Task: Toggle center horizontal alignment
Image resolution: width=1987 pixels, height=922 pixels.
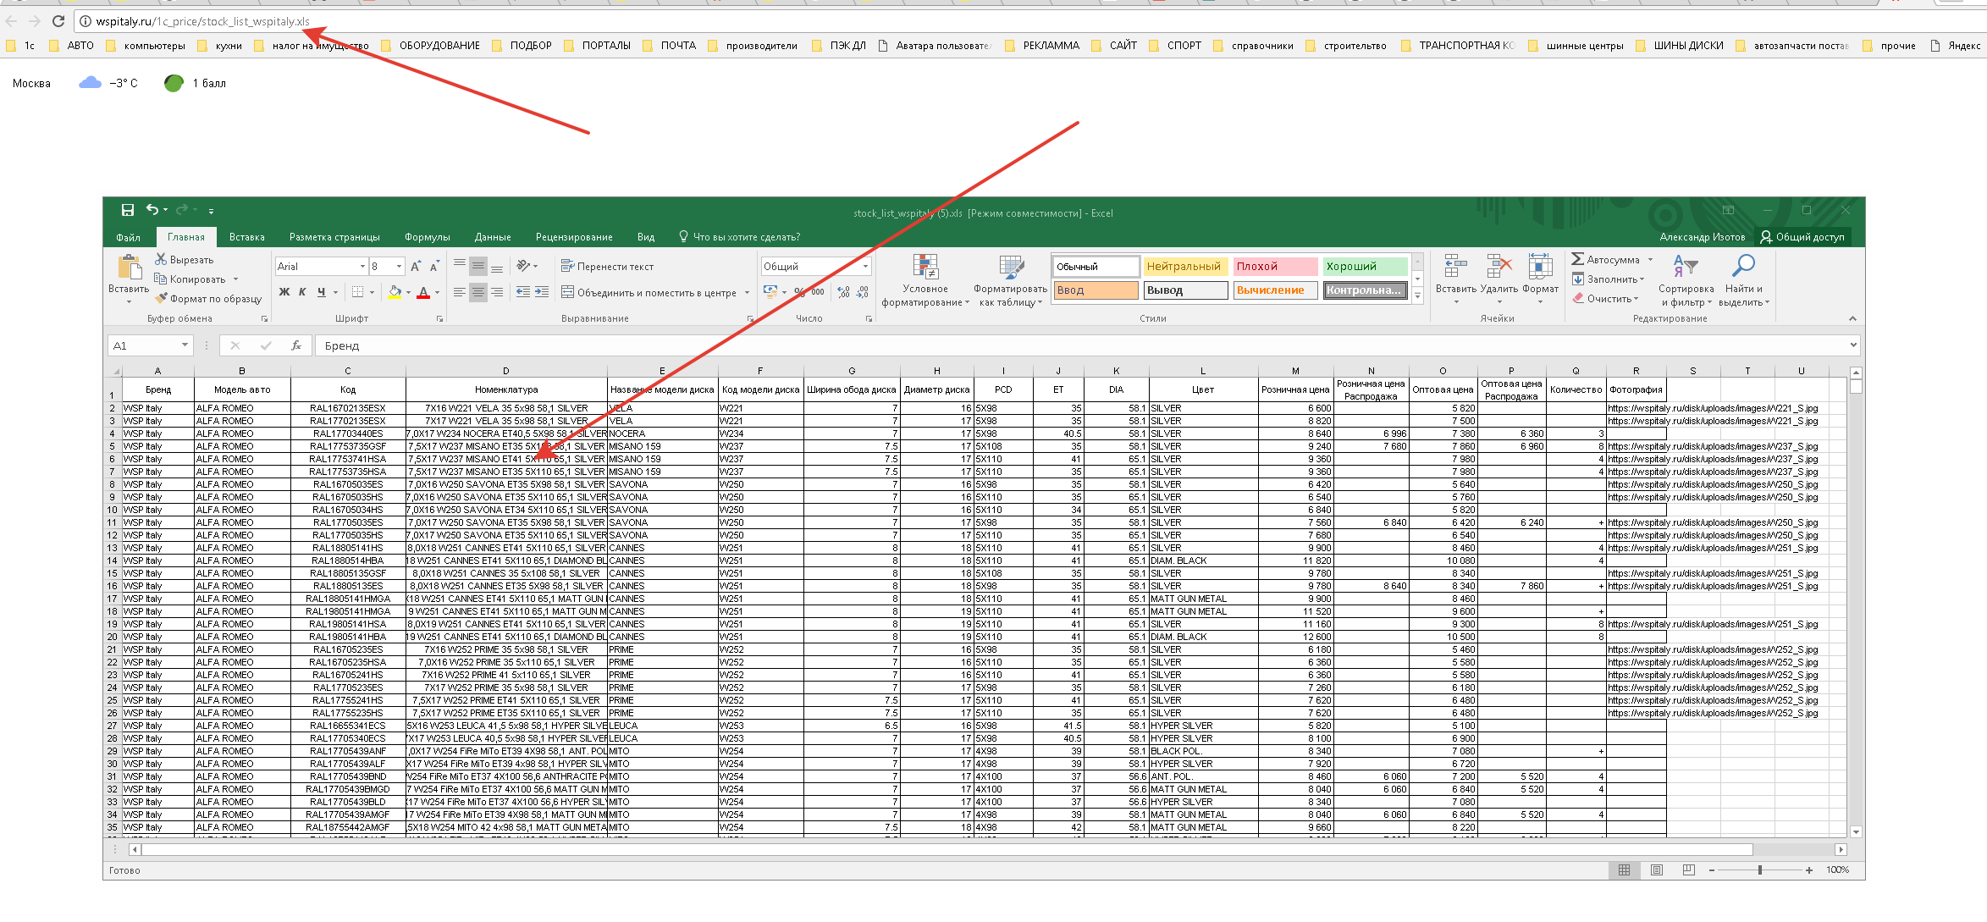Action: click(478, 292)
